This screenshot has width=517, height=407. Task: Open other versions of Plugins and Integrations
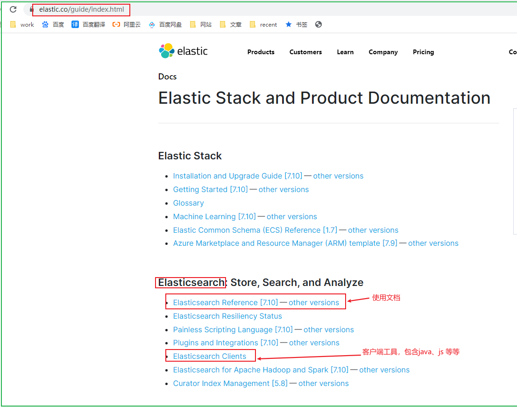coord(314,343)
